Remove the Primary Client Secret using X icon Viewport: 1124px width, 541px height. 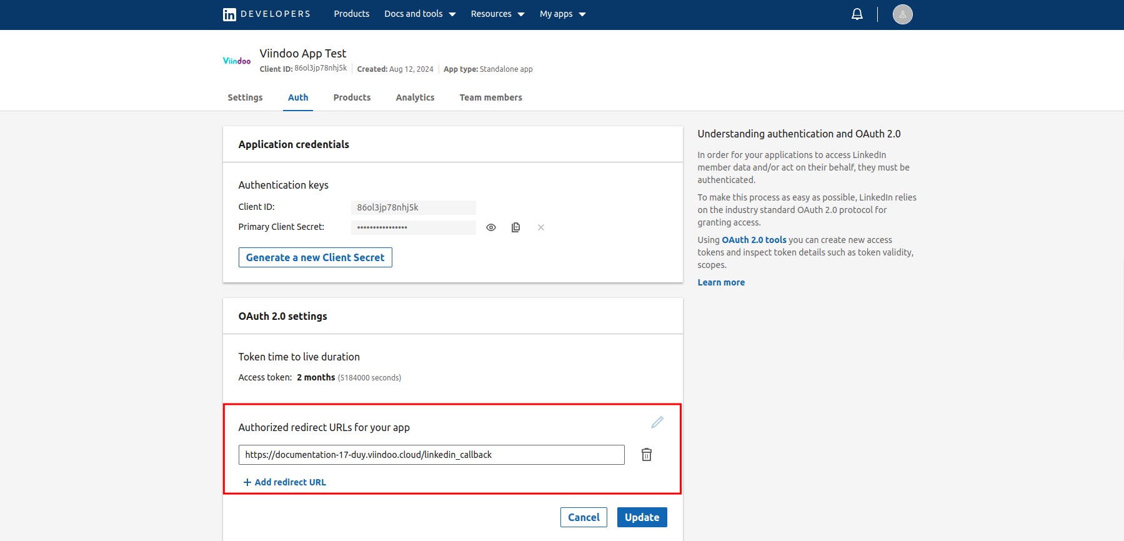(x=541, y=227)
